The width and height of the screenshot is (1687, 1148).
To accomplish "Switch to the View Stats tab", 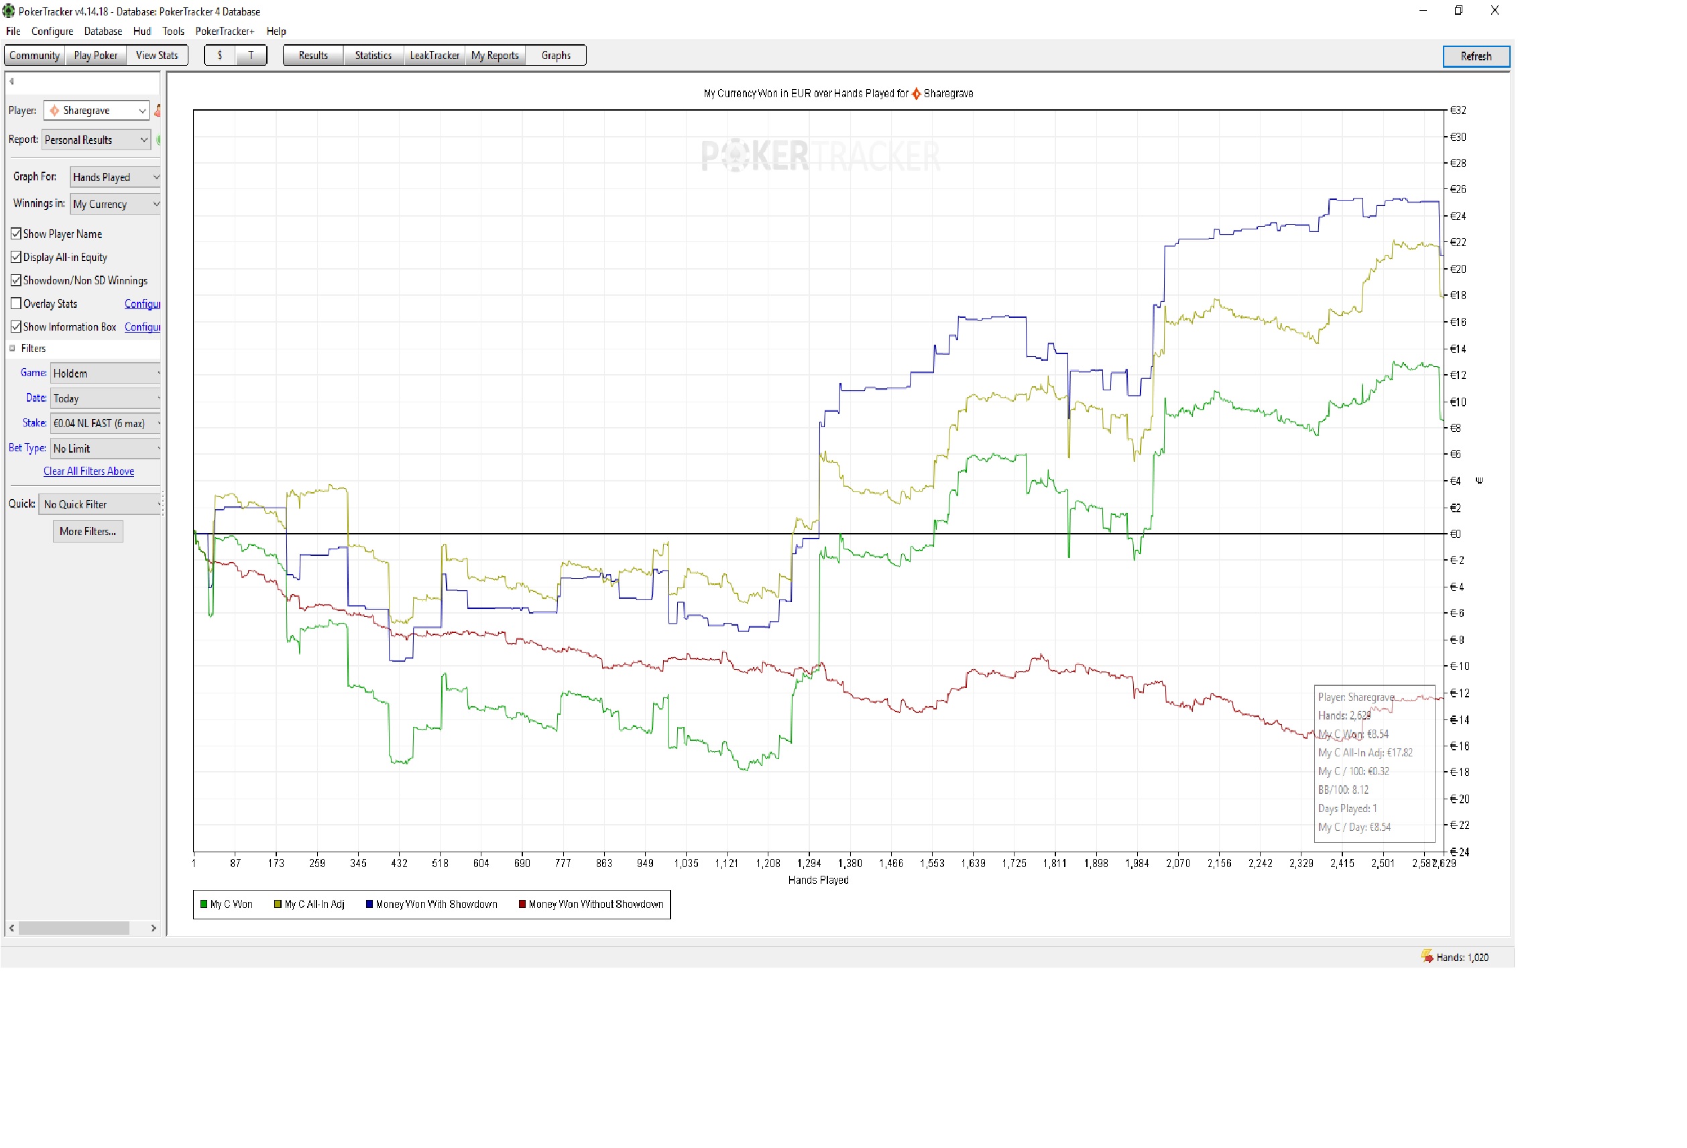I will pos(157,55).
